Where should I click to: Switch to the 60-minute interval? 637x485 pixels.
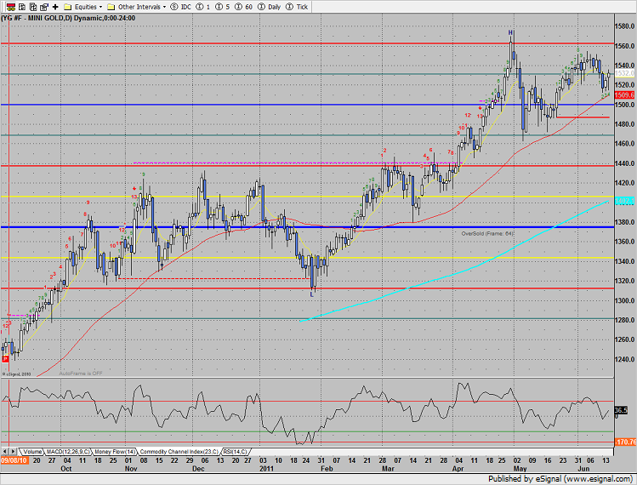(x=243, y=7)
